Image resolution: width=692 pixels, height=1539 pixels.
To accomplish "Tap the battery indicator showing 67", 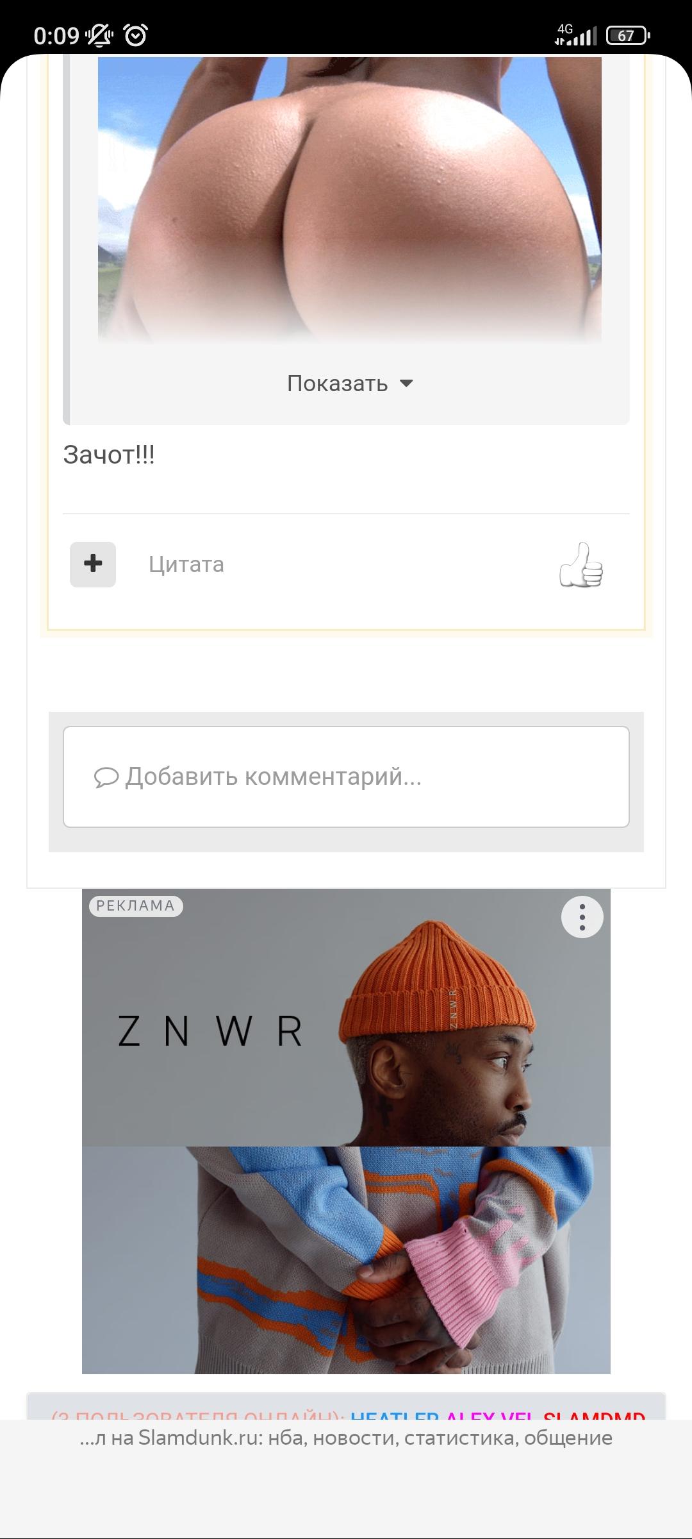I will coord(627,35).
